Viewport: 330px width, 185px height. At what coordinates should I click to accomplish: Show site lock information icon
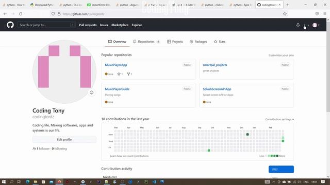point(59,14)
